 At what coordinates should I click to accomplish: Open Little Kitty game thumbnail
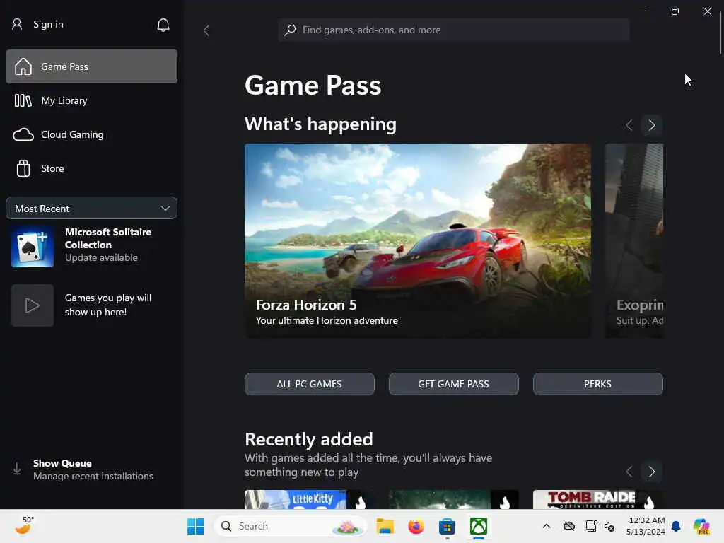(310, 500)
